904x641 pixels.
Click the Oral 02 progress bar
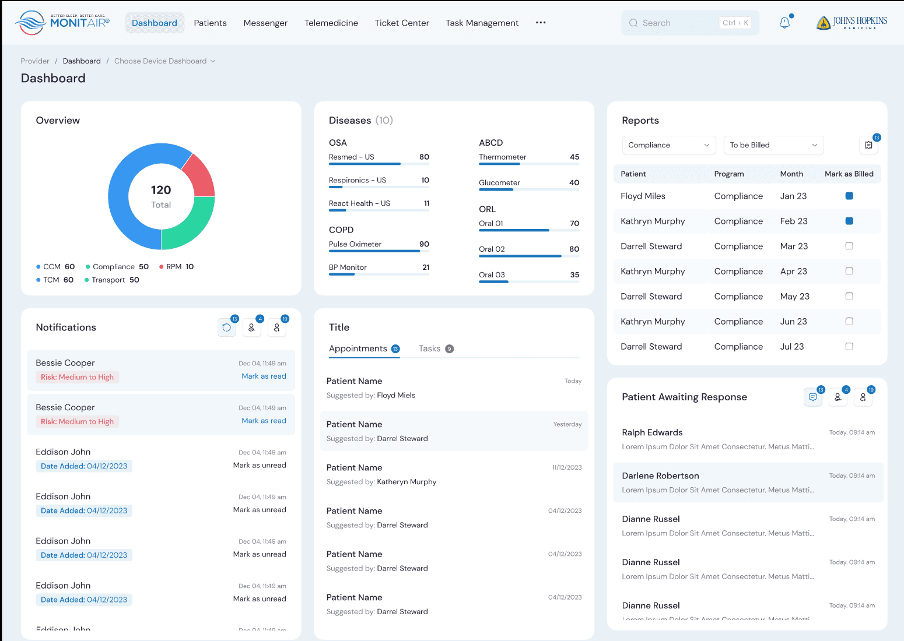(529, 256)
